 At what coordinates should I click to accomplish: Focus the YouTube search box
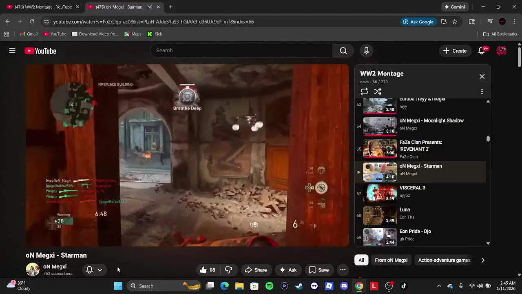[241, 51]
